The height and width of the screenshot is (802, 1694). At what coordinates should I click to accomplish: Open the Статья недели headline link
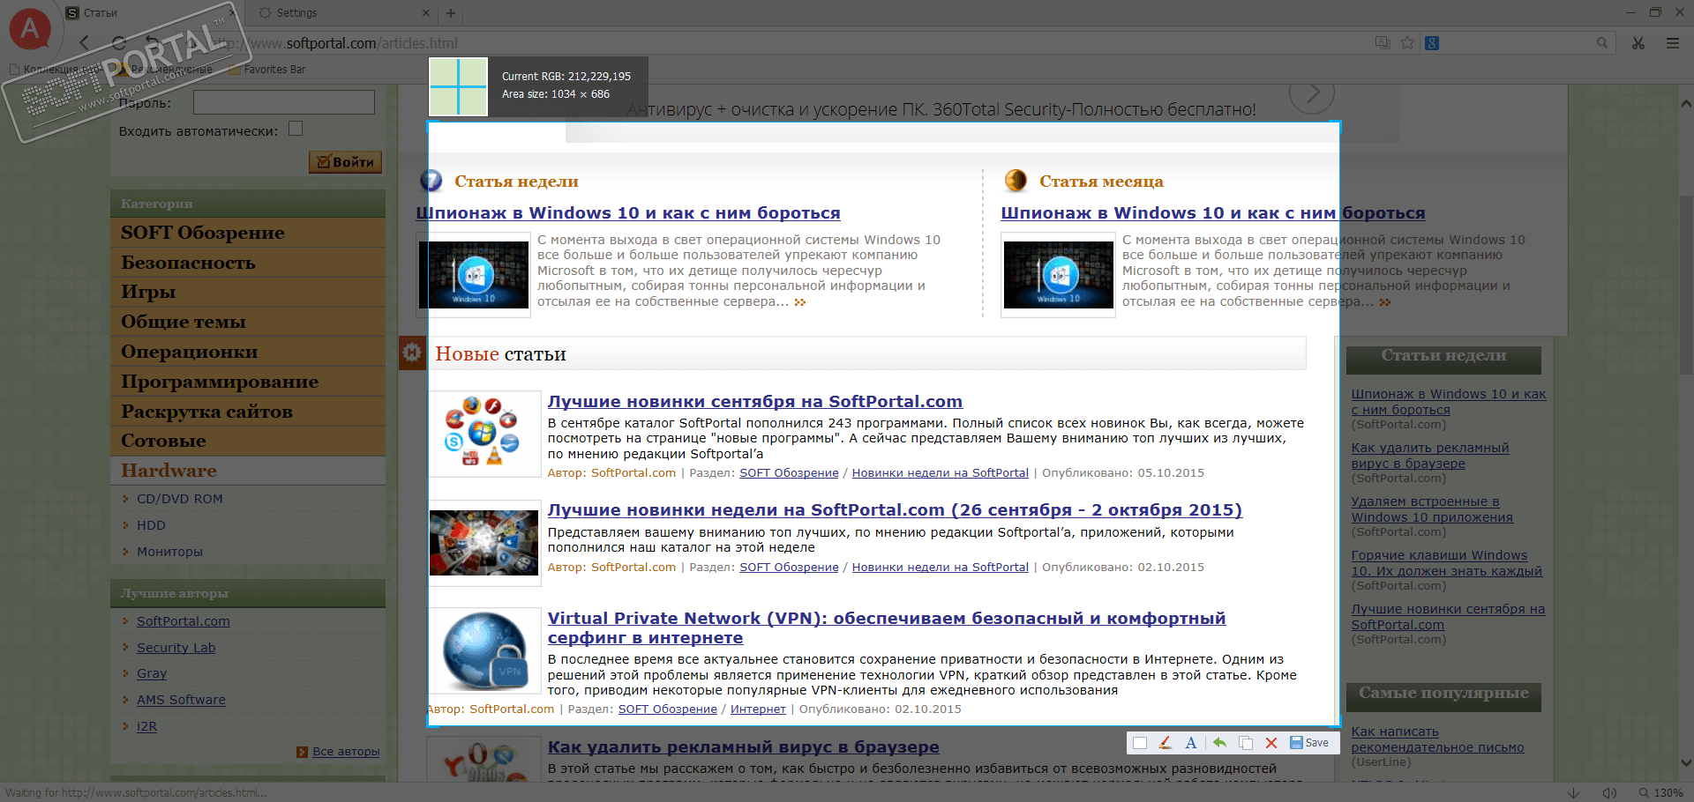[628, 213]
